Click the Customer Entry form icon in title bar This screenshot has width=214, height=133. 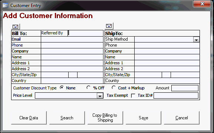pos(6,6)
